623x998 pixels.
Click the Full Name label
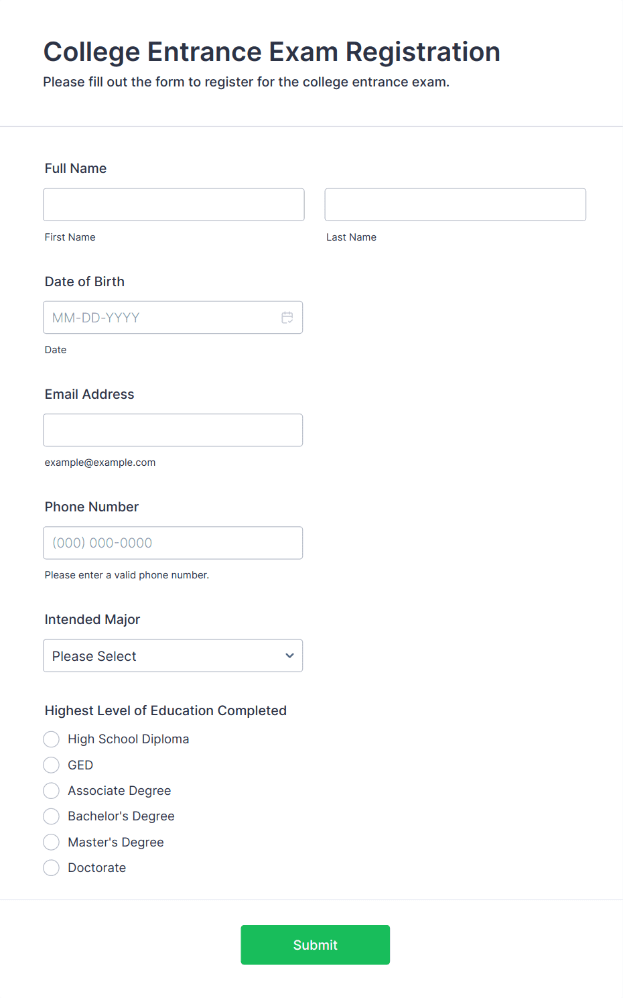point(76,168)
